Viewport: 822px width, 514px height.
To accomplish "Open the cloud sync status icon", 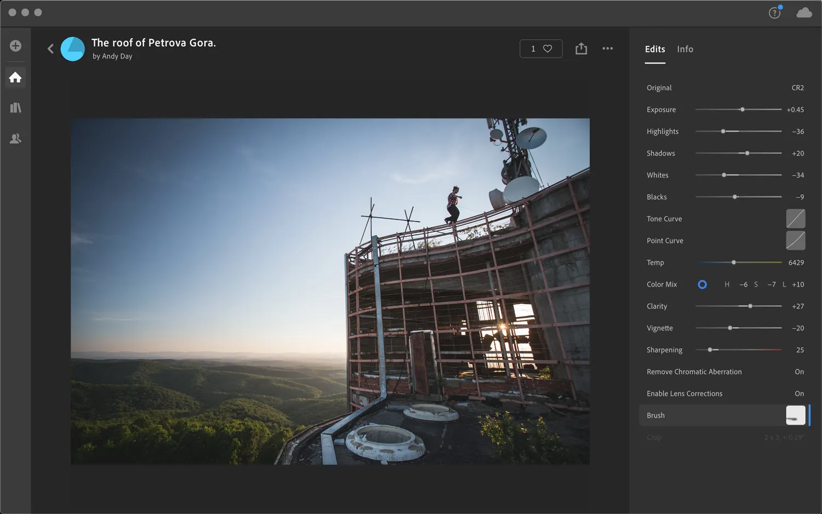I will pyautogui.click(x=804, y=13).
